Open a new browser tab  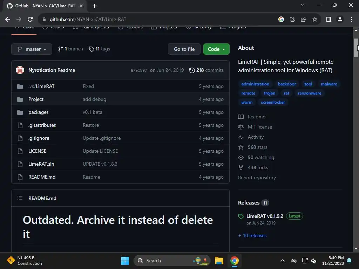coord(95,6)
